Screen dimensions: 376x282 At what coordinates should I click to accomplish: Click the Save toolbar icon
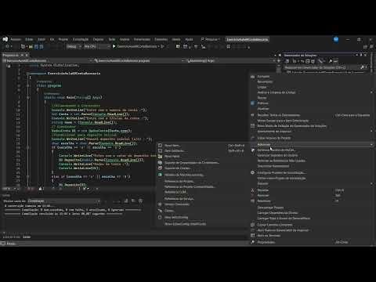pos(36,46)
